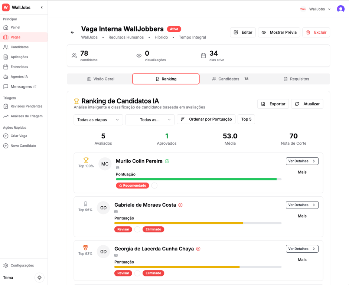Toggle the theme with the sun icon
The height and width of the screenshot is (285, 349).
pos(39,278)
